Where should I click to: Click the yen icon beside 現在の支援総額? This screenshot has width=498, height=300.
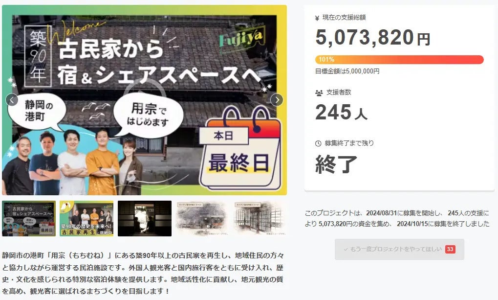(317, 18)
